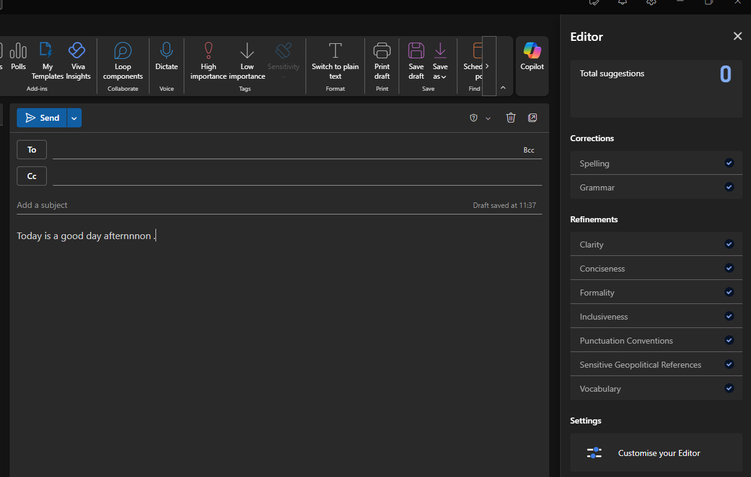Open Customise your Editor settings
The width and height of the screenshot is (751, 477).
click(x=656, y=453)
